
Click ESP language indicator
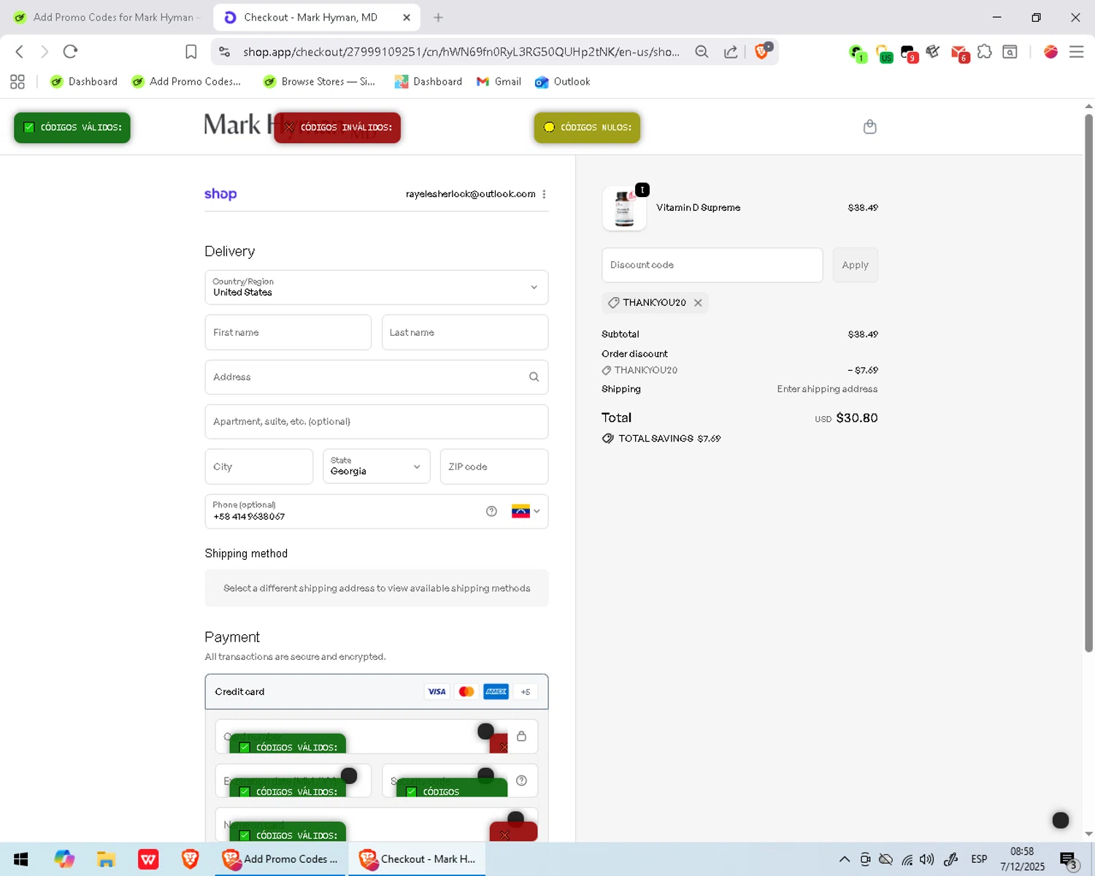click(x=979, y=859)
